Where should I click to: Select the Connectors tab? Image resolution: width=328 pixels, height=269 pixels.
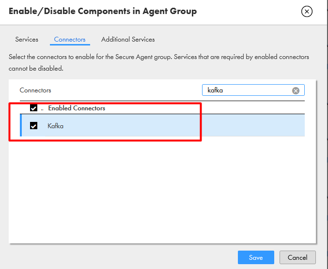pos(70,39)
